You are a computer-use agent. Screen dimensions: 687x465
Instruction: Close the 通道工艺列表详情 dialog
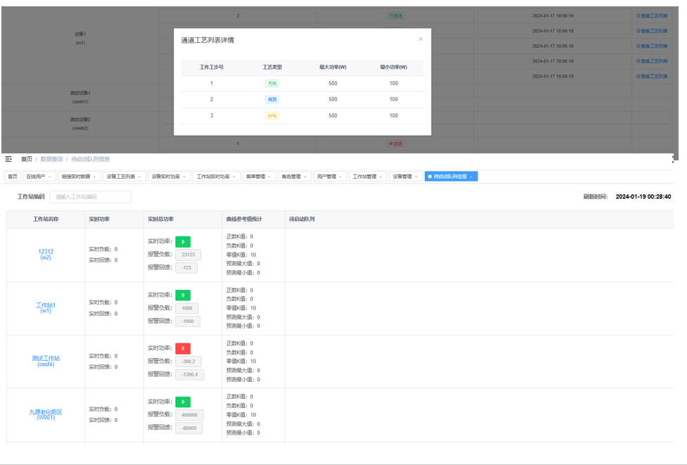click(x=420, y=39)
